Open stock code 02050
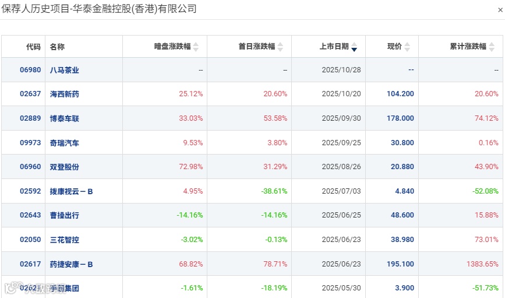The height and width of the screenshot is (298, 505). [x=30, y=240]
